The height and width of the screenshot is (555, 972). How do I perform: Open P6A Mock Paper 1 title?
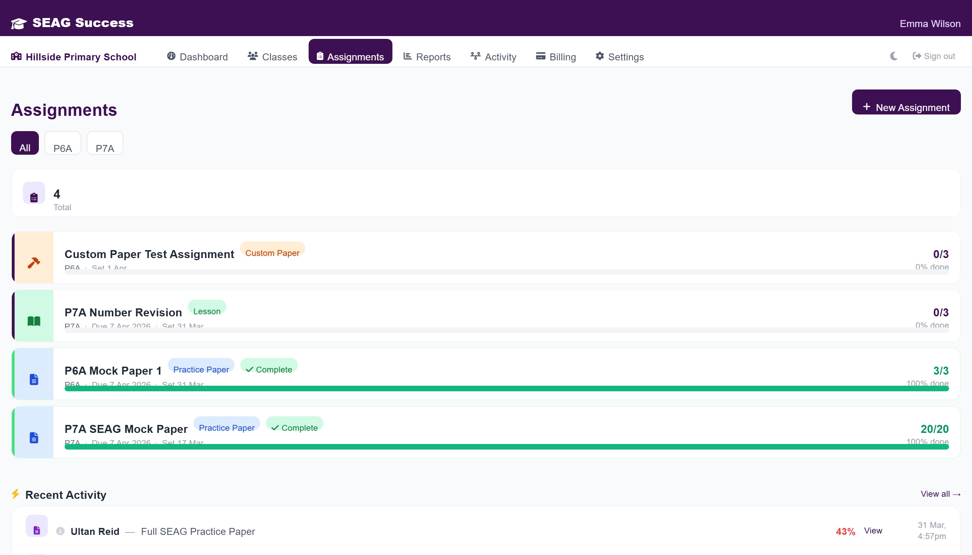tap(113, 370)
